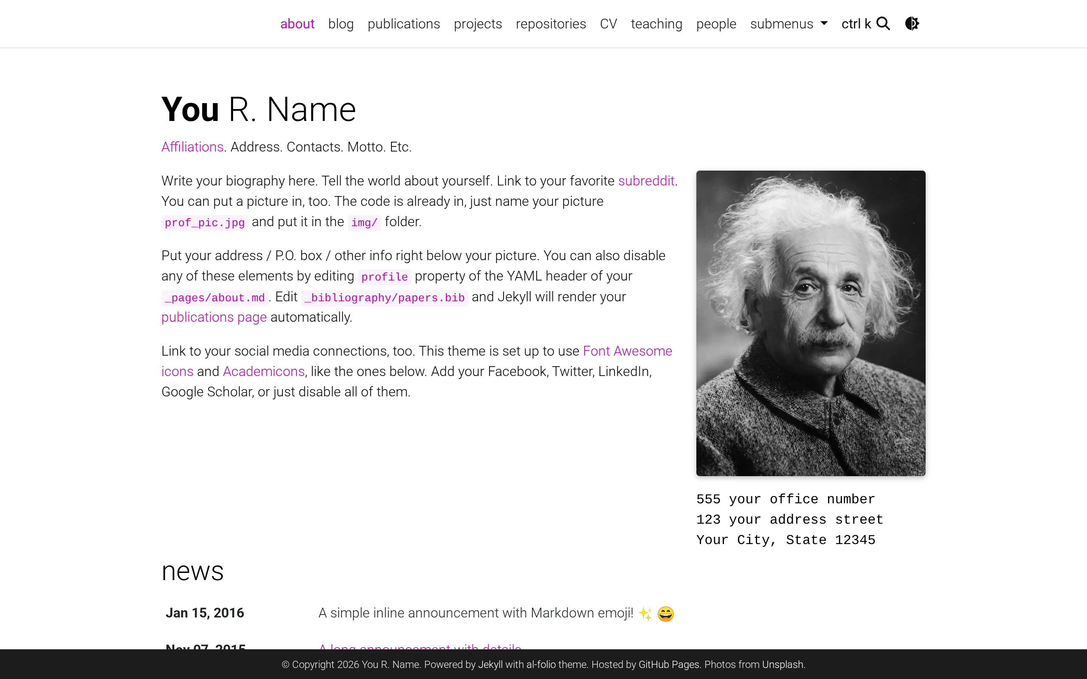Click the Einstein profile picture
The image size is (1087, 679).
(x=811, y=323)
